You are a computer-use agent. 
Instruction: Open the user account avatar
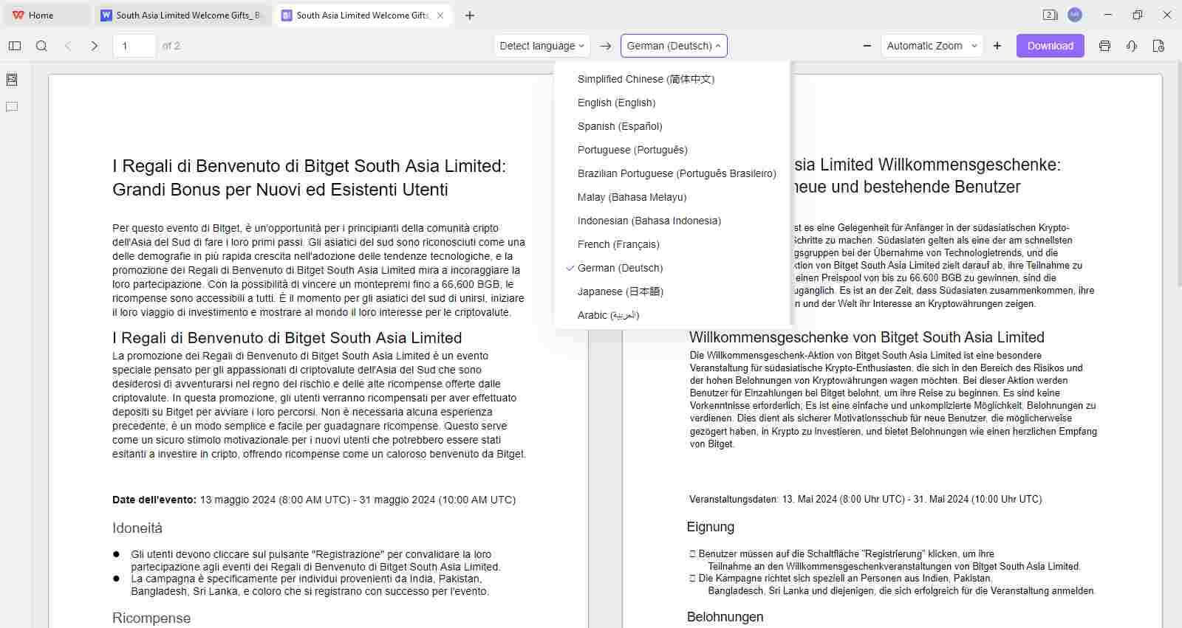(x=1075, y=15)
